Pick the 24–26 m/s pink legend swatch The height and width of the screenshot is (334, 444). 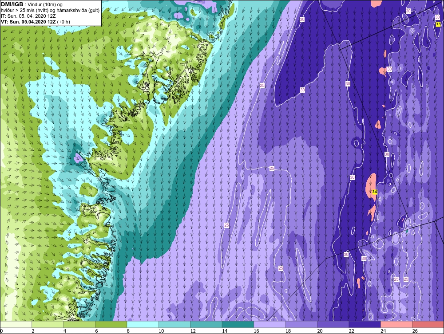pos(396,324)
